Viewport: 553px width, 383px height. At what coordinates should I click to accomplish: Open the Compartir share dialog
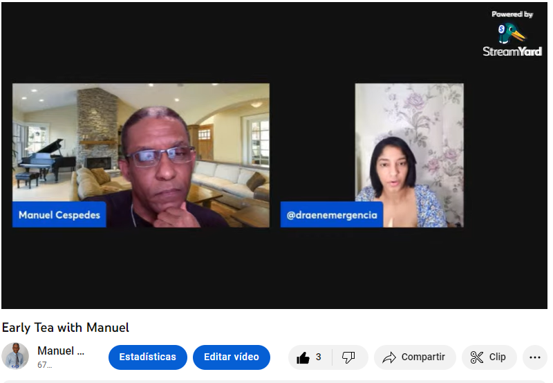click(x=415, y=357)
